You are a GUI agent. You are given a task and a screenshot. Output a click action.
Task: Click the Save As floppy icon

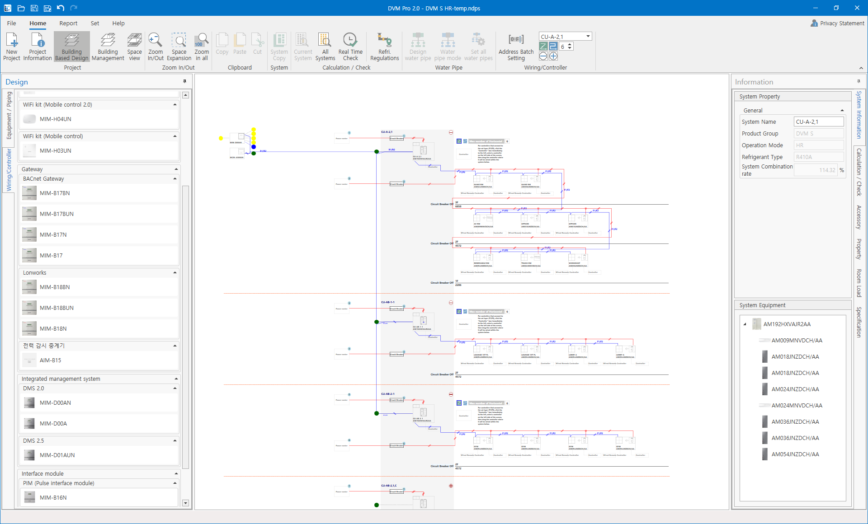(x=47, y=8)
